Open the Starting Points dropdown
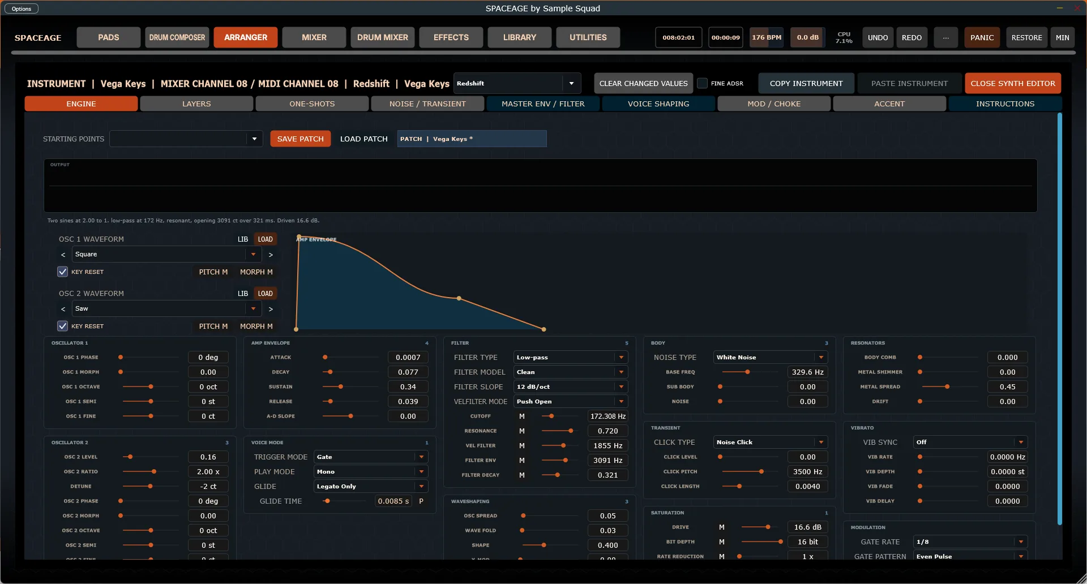1087x584 pixels. point(186,139)
